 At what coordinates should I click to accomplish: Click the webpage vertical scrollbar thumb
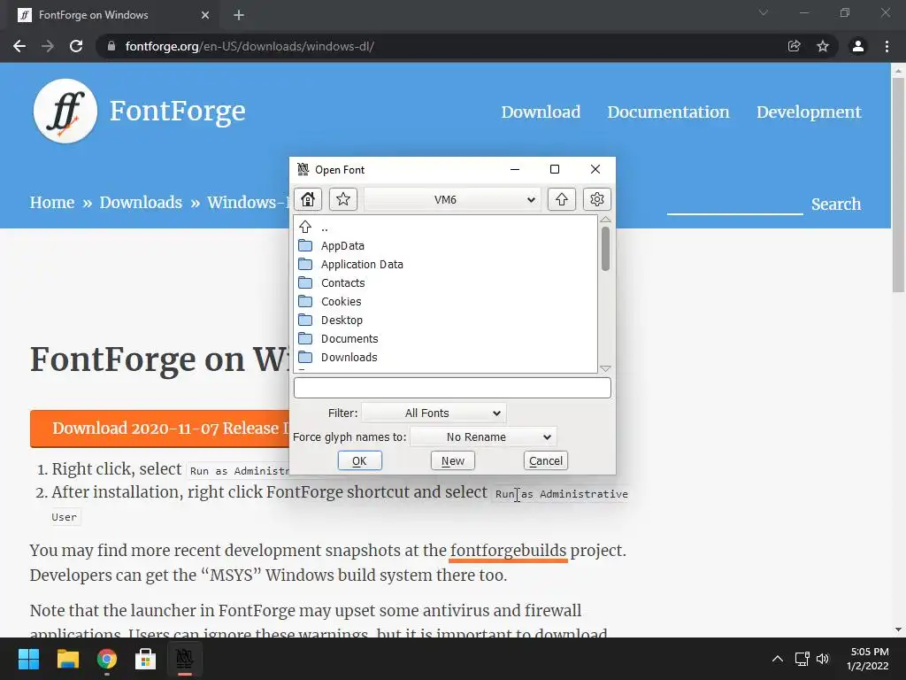click(898, 185)
